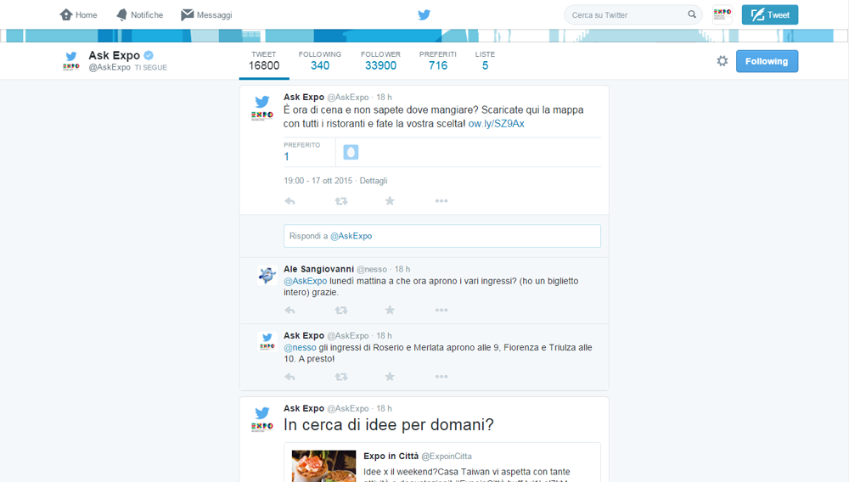Image resolution: width=849 pixels, height=482 pixels.
Task: Click the Preferito count 1
Action: pyautogui.click(x=286, y=157)
